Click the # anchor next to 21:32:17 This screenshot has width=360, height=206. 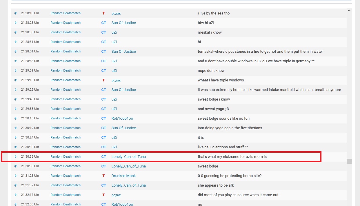pyautogui.click(x=15, y=195)
